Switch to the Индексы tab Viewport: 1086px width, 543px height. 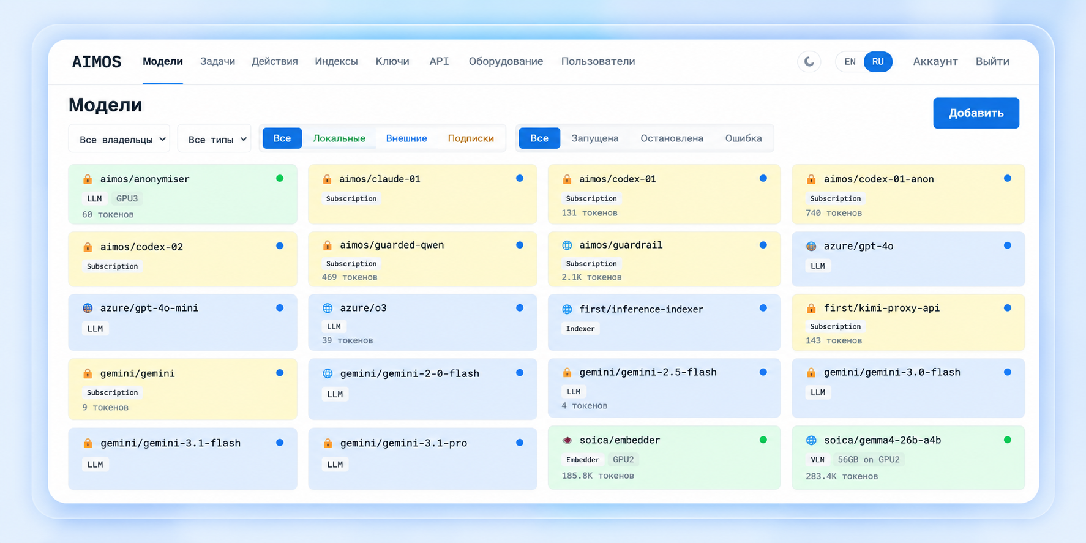coord(336,61)
